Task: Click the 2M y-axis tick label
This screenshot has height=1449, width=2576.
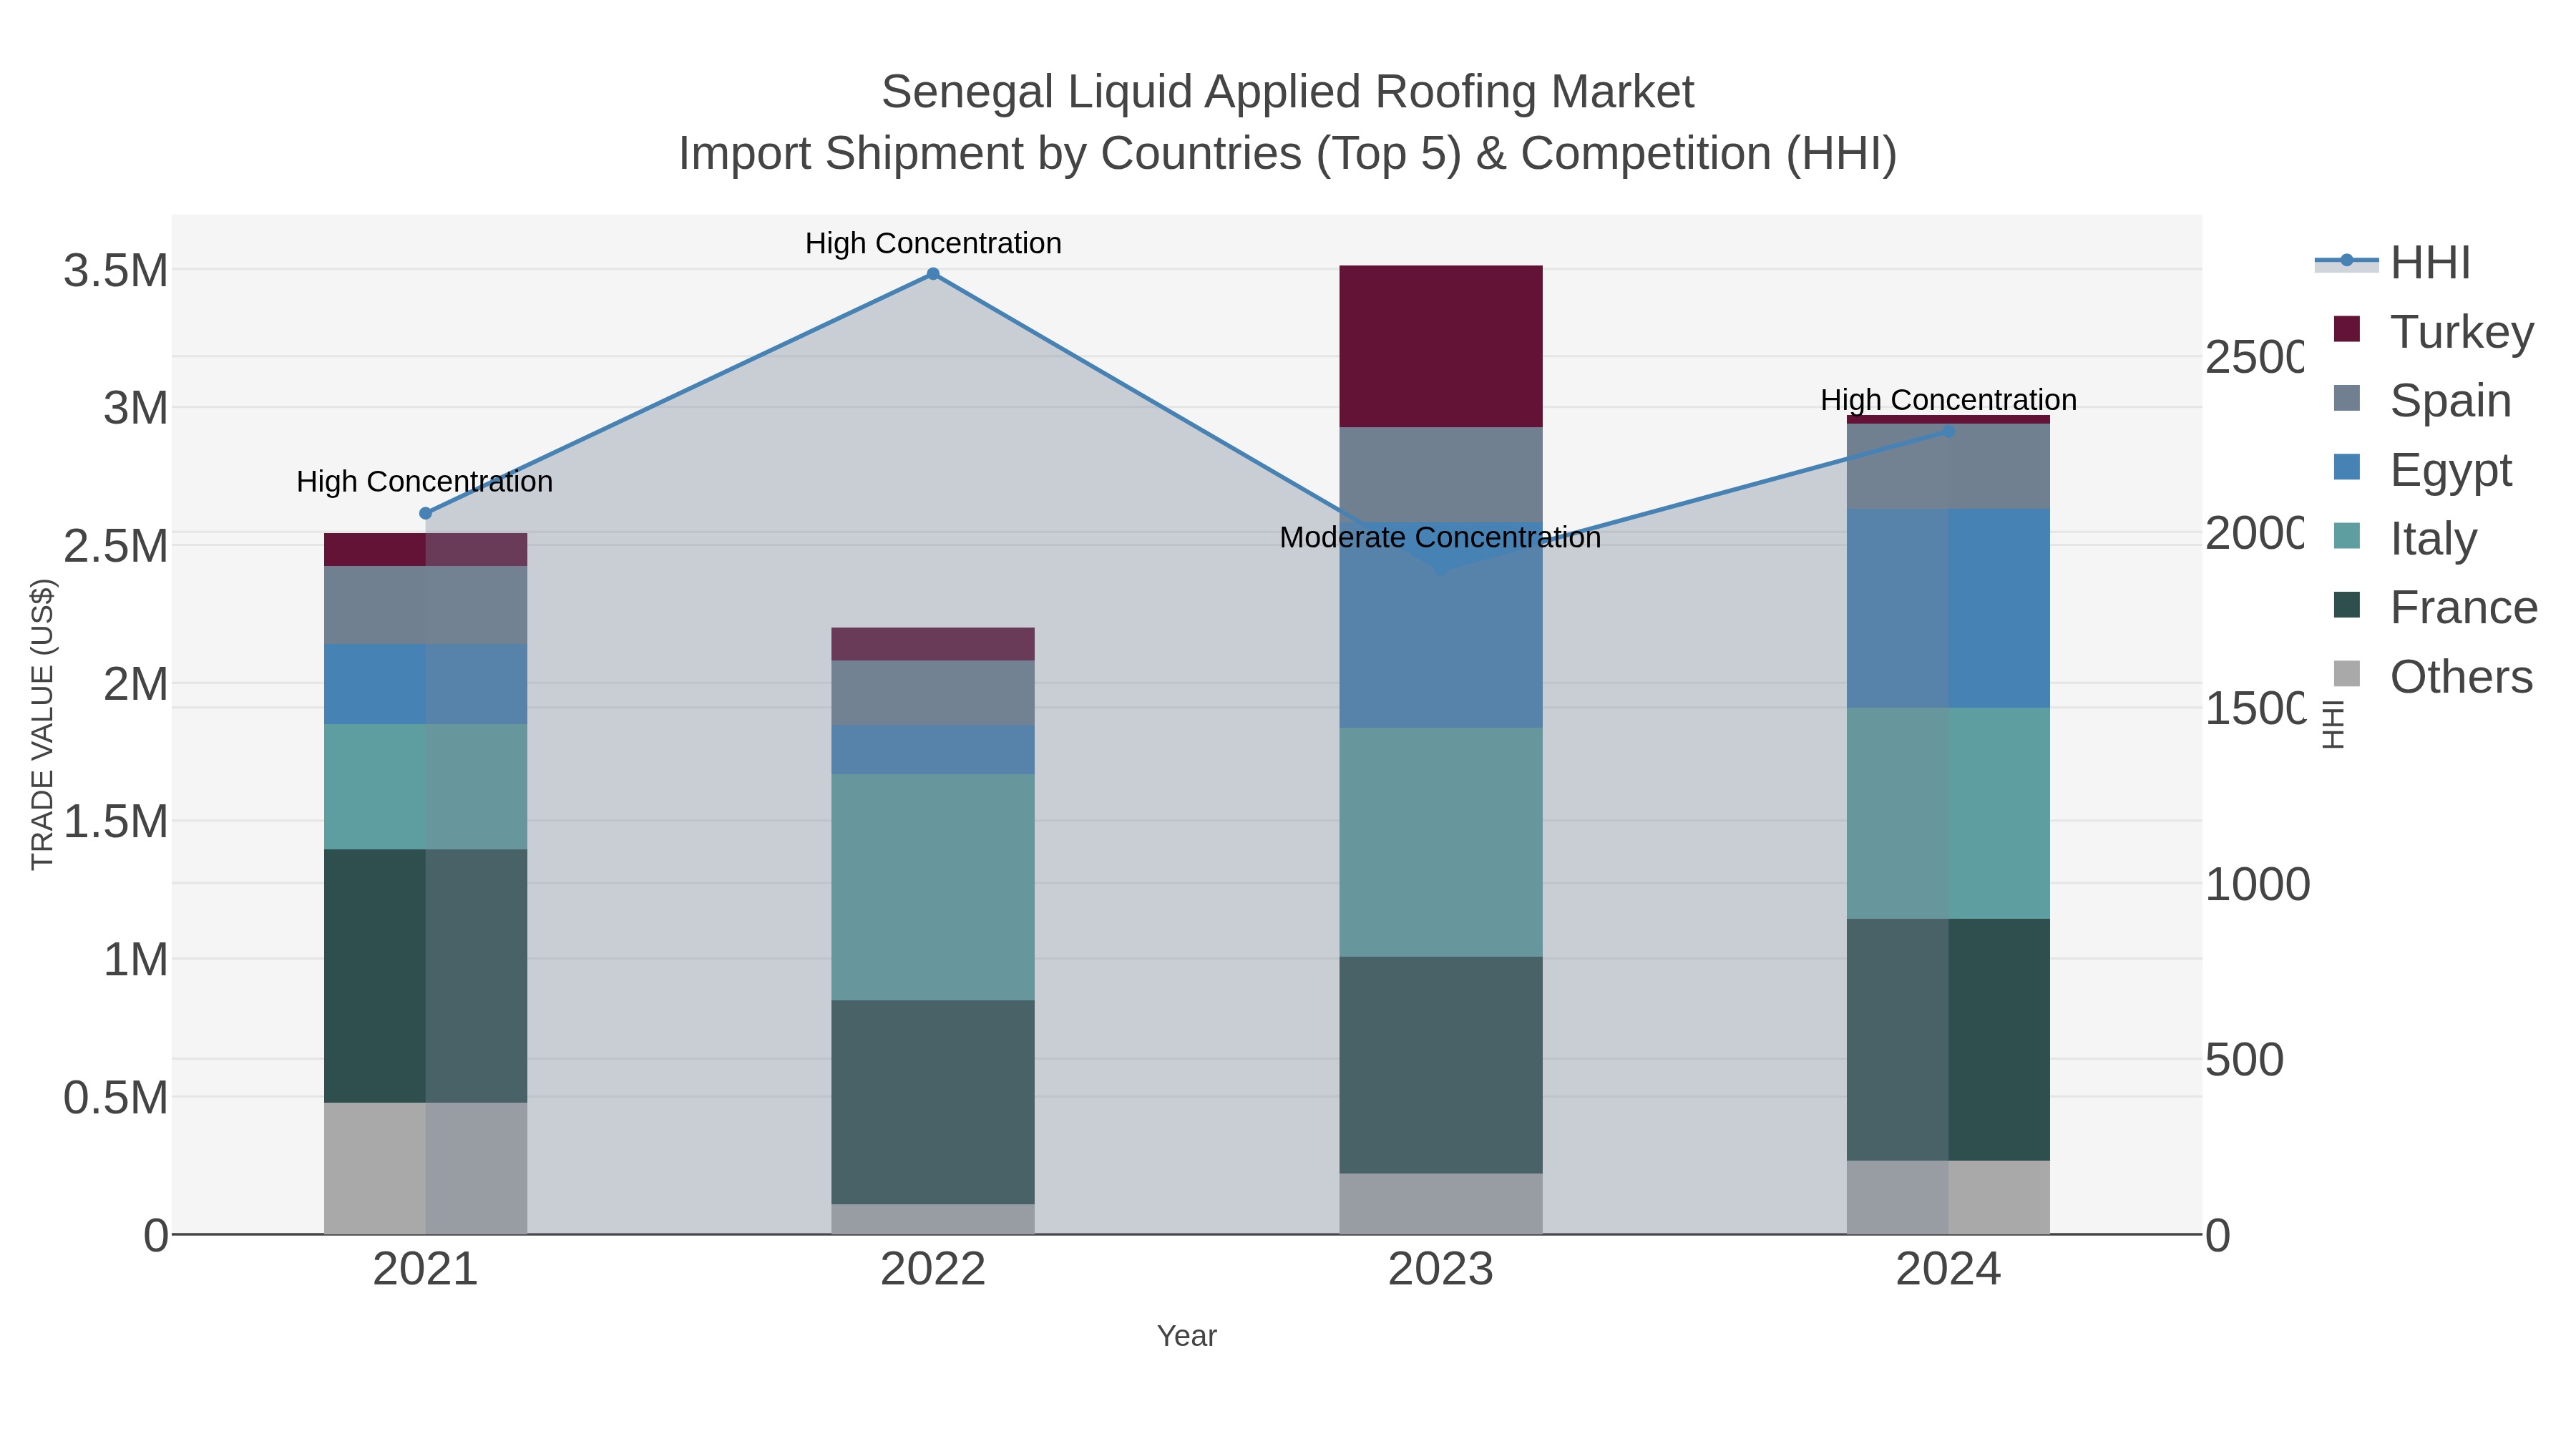Action: (x=135, y=684)
